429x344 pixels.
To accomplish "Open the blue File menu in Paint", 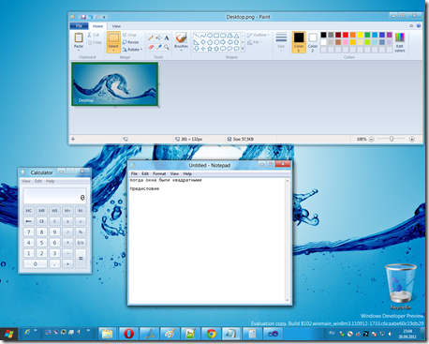I will [79, 26].
